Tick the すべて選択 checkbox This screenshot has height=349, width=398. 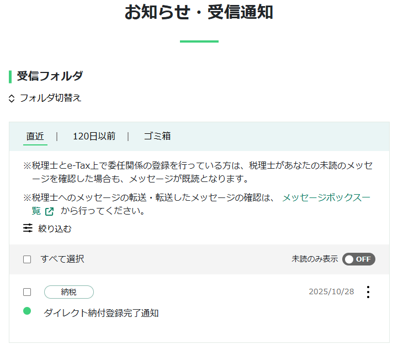point(27,259)
